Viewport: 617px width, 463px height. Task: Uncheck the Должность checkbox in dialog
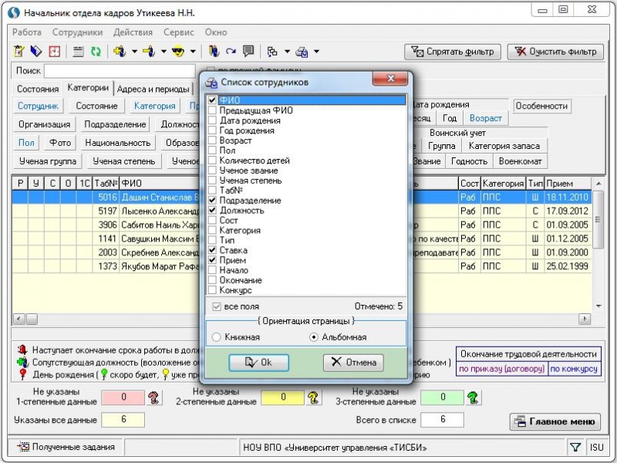pyautogui.click(x=212, y=210)
